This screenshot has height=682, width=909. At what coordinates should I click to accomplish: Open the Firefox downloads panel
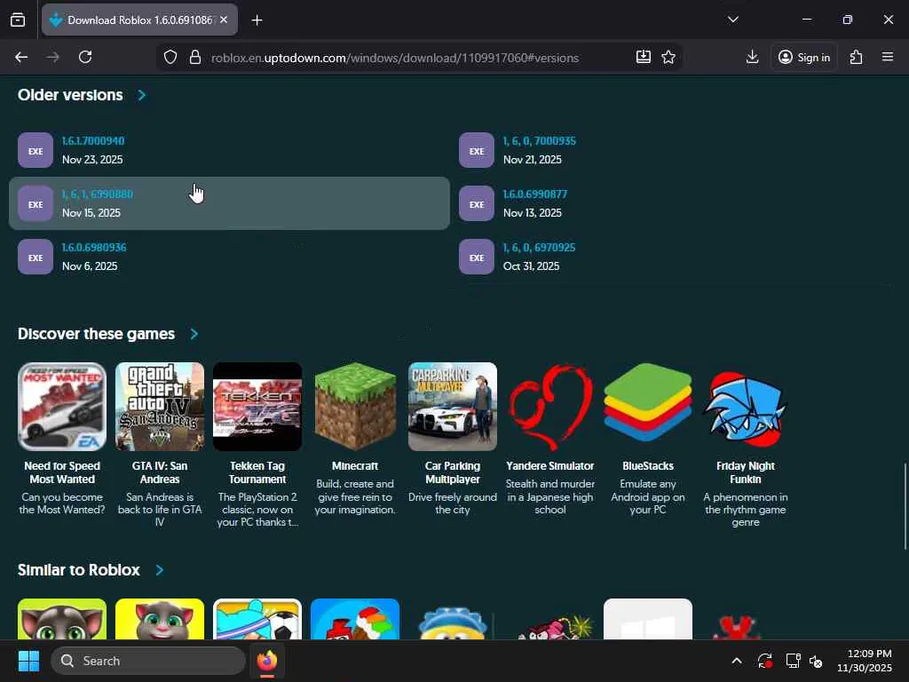pos(752,57)
